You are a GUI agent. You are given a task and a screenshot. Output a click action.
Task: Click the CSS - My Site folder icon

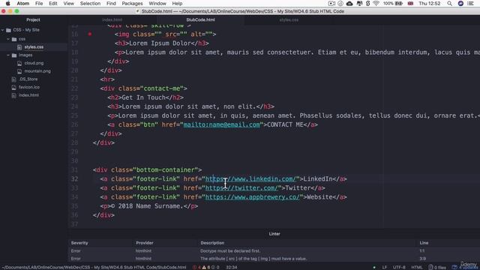pos(8,30)
